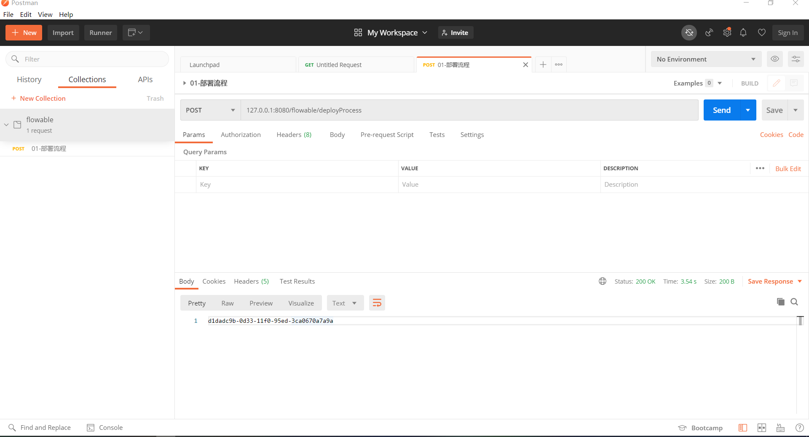Click the new tab plus icon

[543, 64]
